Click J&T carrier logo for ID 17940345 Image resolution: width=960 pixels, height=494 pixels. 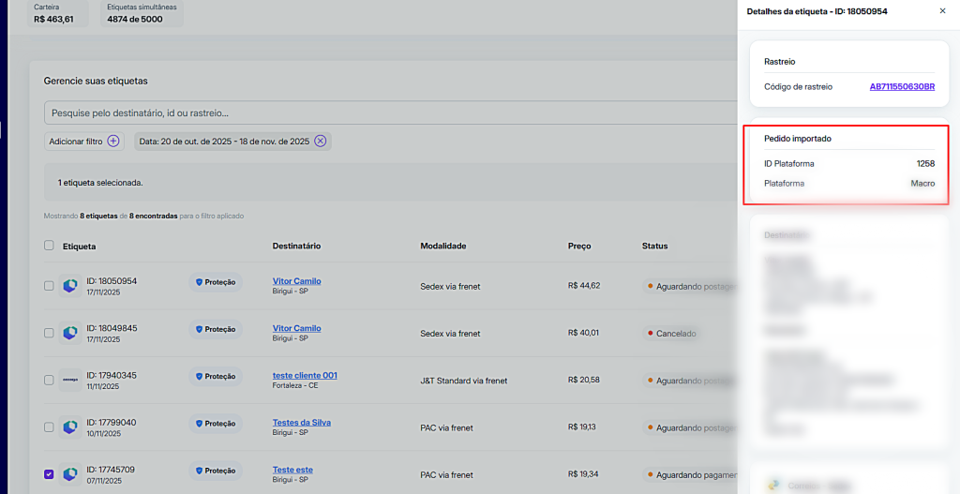click(x=70, y=380)
